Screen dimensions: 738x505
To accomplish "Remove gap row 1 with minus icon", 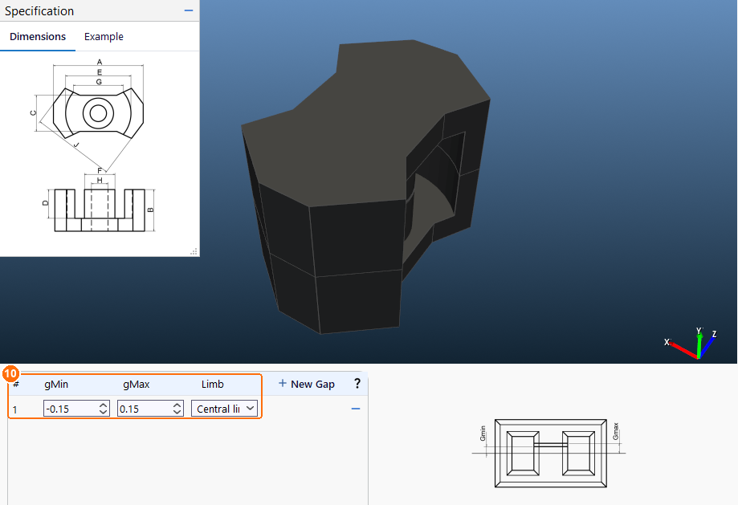I will pyautogui.click(x=356, y=409).
